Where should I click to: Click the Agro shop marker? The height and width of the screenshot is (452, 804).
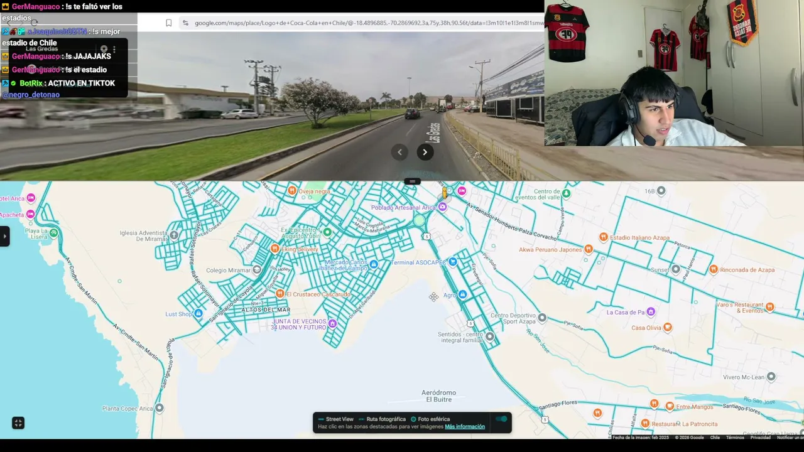pyautogui.click(x=462, y=294)
